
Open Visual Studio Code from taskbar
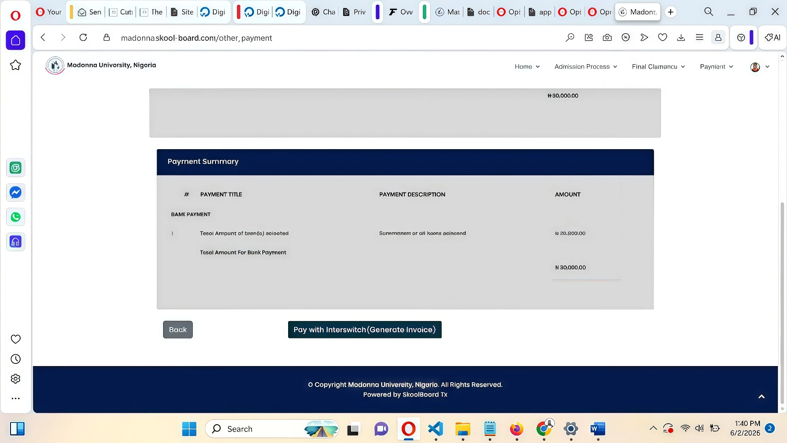[435, 429]
